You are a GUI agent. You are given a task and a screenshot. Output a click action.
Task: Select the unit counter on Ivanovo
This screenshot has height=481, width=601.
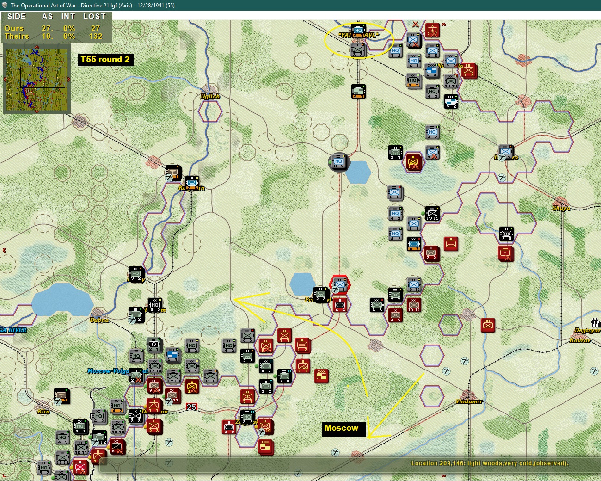[506, 151]
